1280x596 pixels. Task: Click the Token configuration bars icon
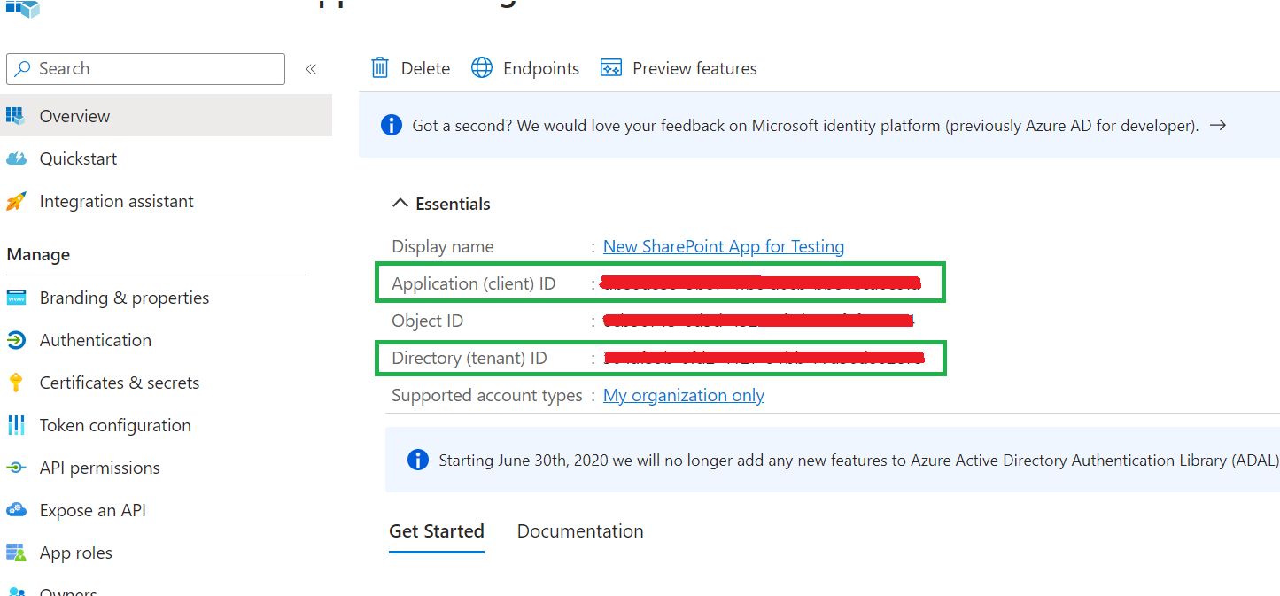[x=16, y=425]
